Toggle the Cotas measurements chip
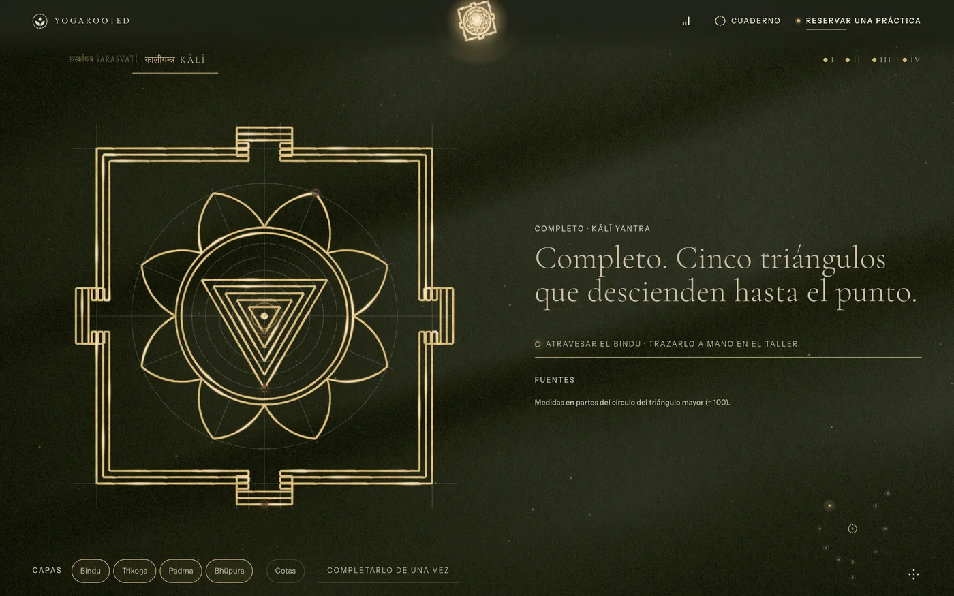Viewport: 954px width, 596px height. (286, 571)
